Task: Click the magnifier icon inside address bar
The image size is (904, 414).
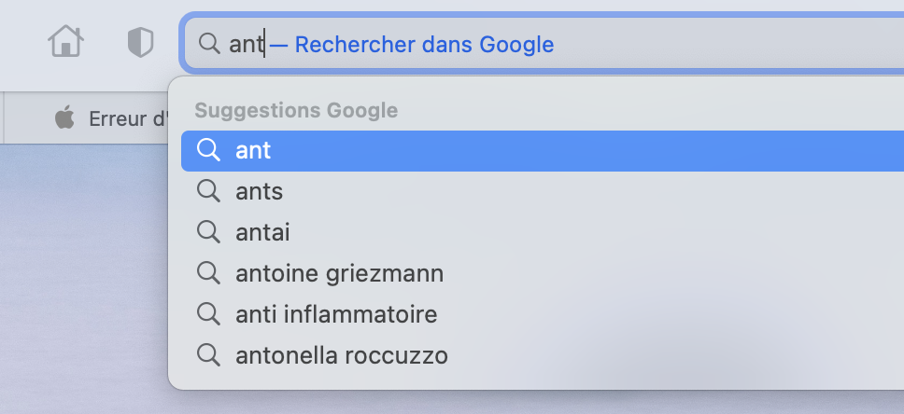Action: tap(209, 43)
